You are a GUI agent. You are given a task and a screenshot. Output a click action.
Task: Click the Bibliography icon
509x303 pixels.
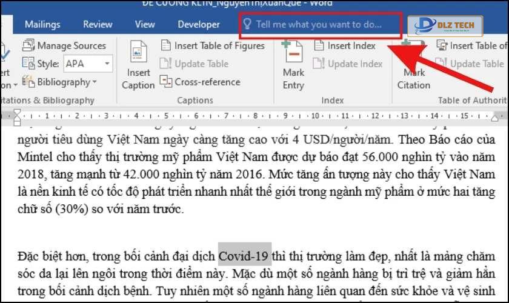click(x=28, y=82)
